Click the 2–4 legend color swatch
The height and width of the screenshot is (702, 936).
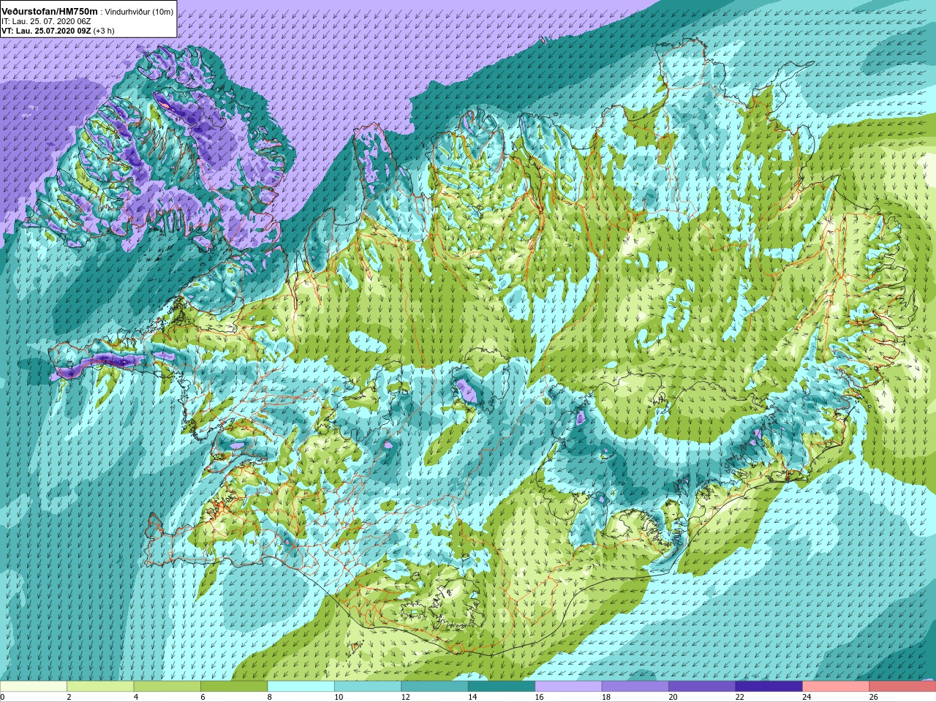pyautogui.click(x=100, y=687)
